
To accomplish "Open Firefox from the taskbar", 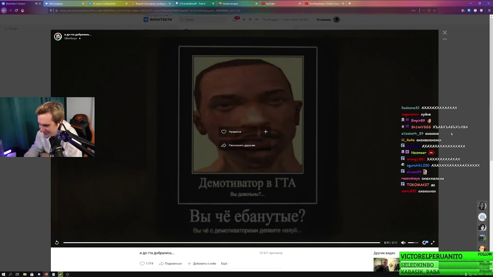I will (46, 274).
